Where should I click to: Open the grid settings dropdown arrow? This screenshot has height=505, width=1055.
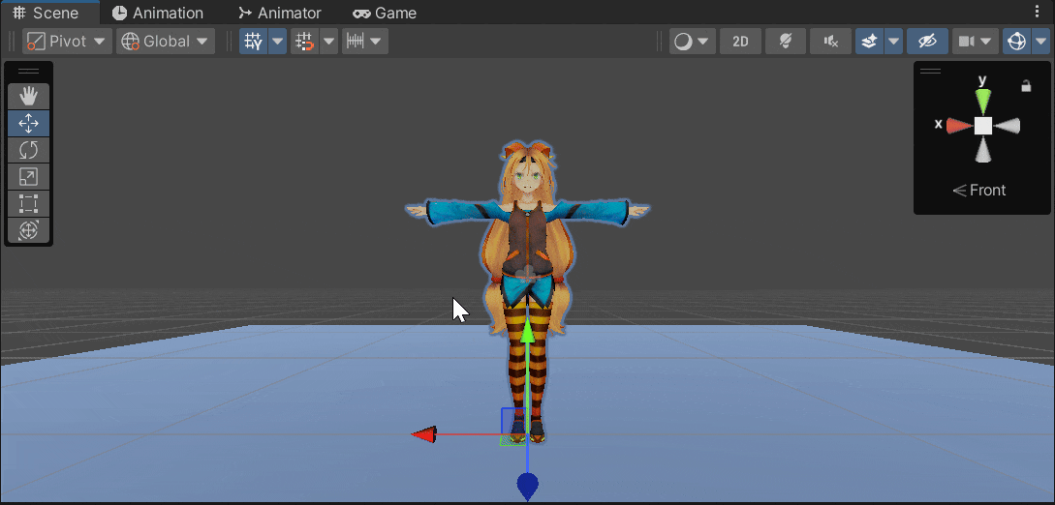(278, 41)
